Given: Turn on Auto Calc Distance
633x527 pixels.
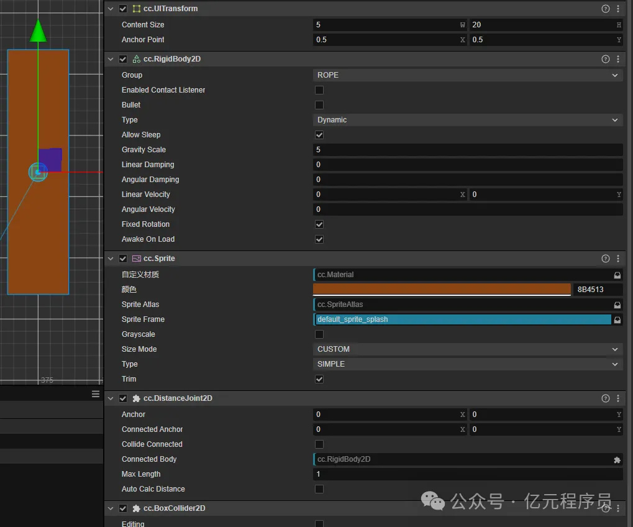Looking at the screenshot, I should click(319, 489).
